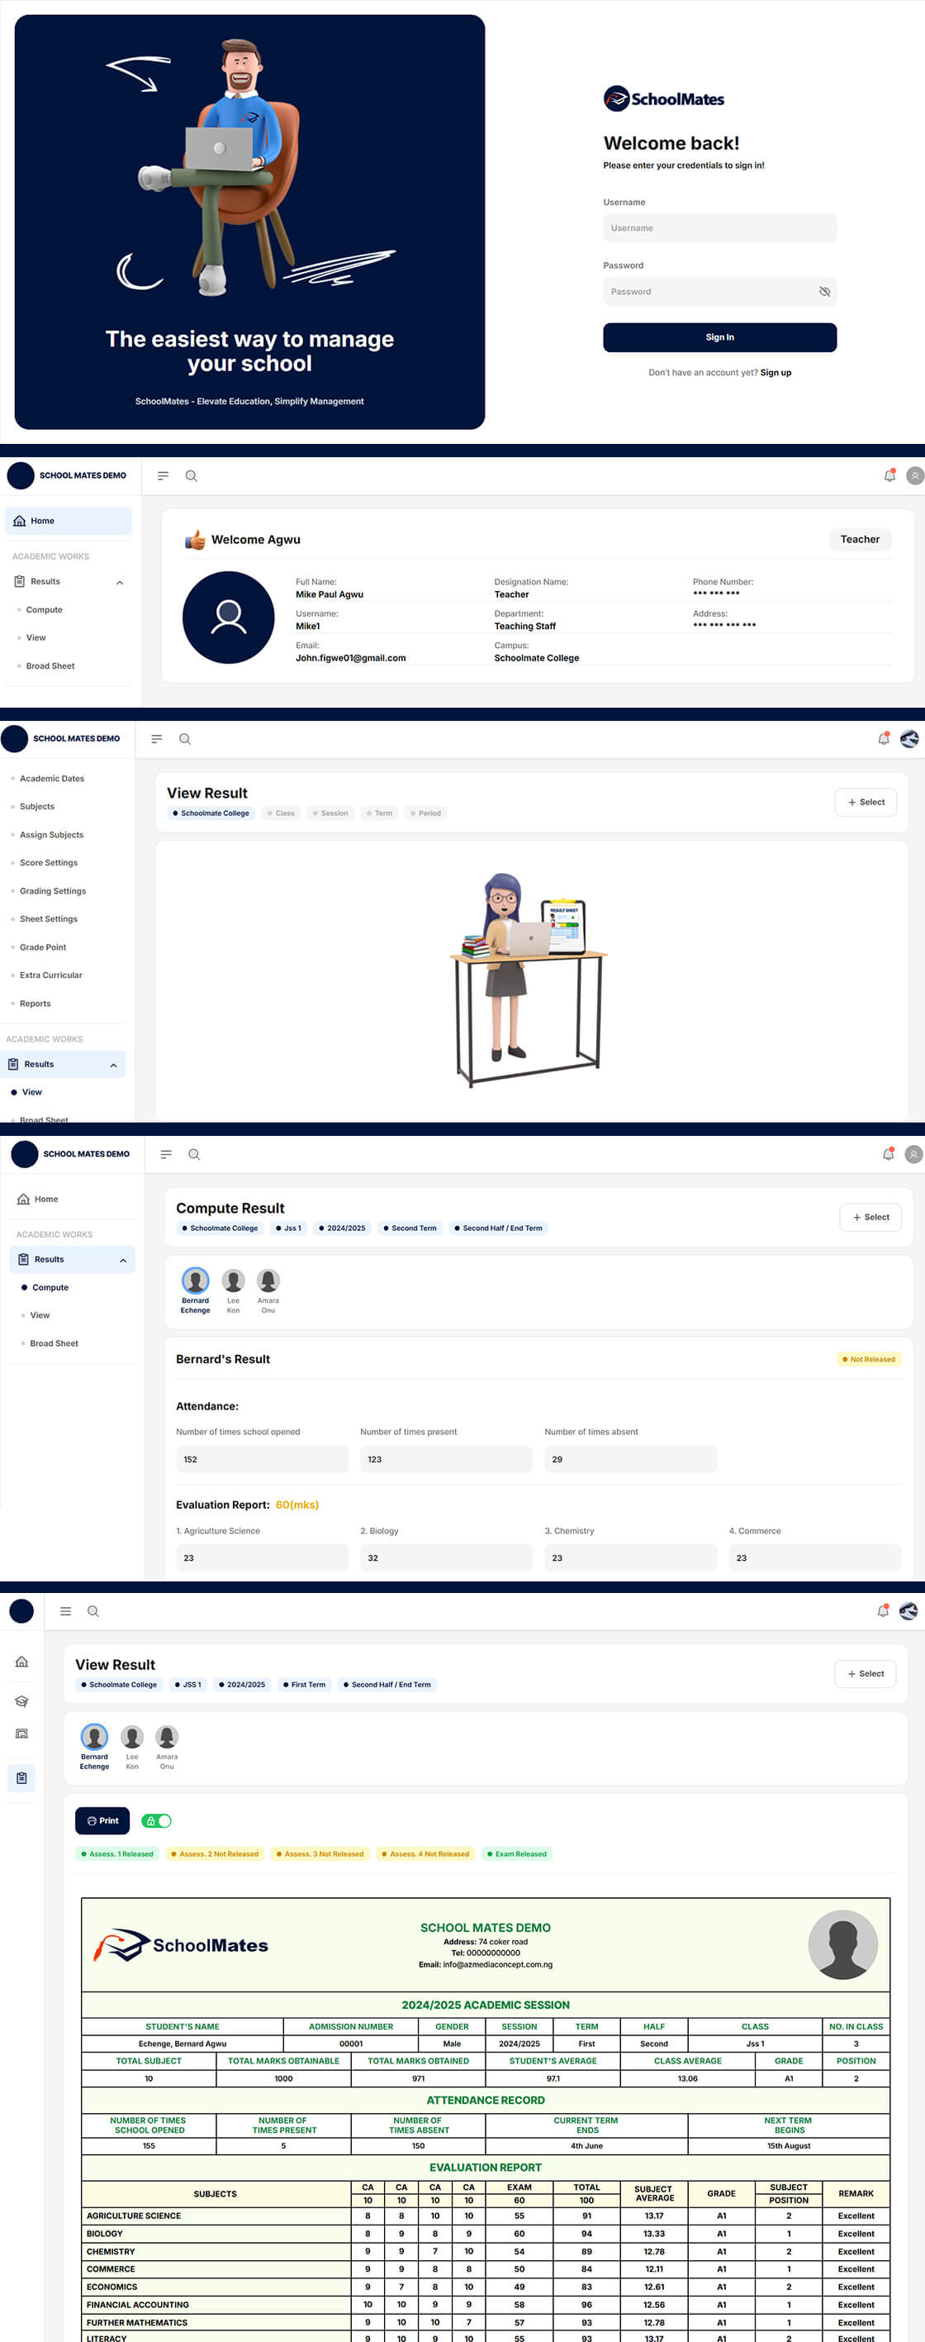Image resolution: width=925 pixels, height=2342 pixels.
Task: Click home icon in collapsed sidebar
Action: [x=21, y=1662]
